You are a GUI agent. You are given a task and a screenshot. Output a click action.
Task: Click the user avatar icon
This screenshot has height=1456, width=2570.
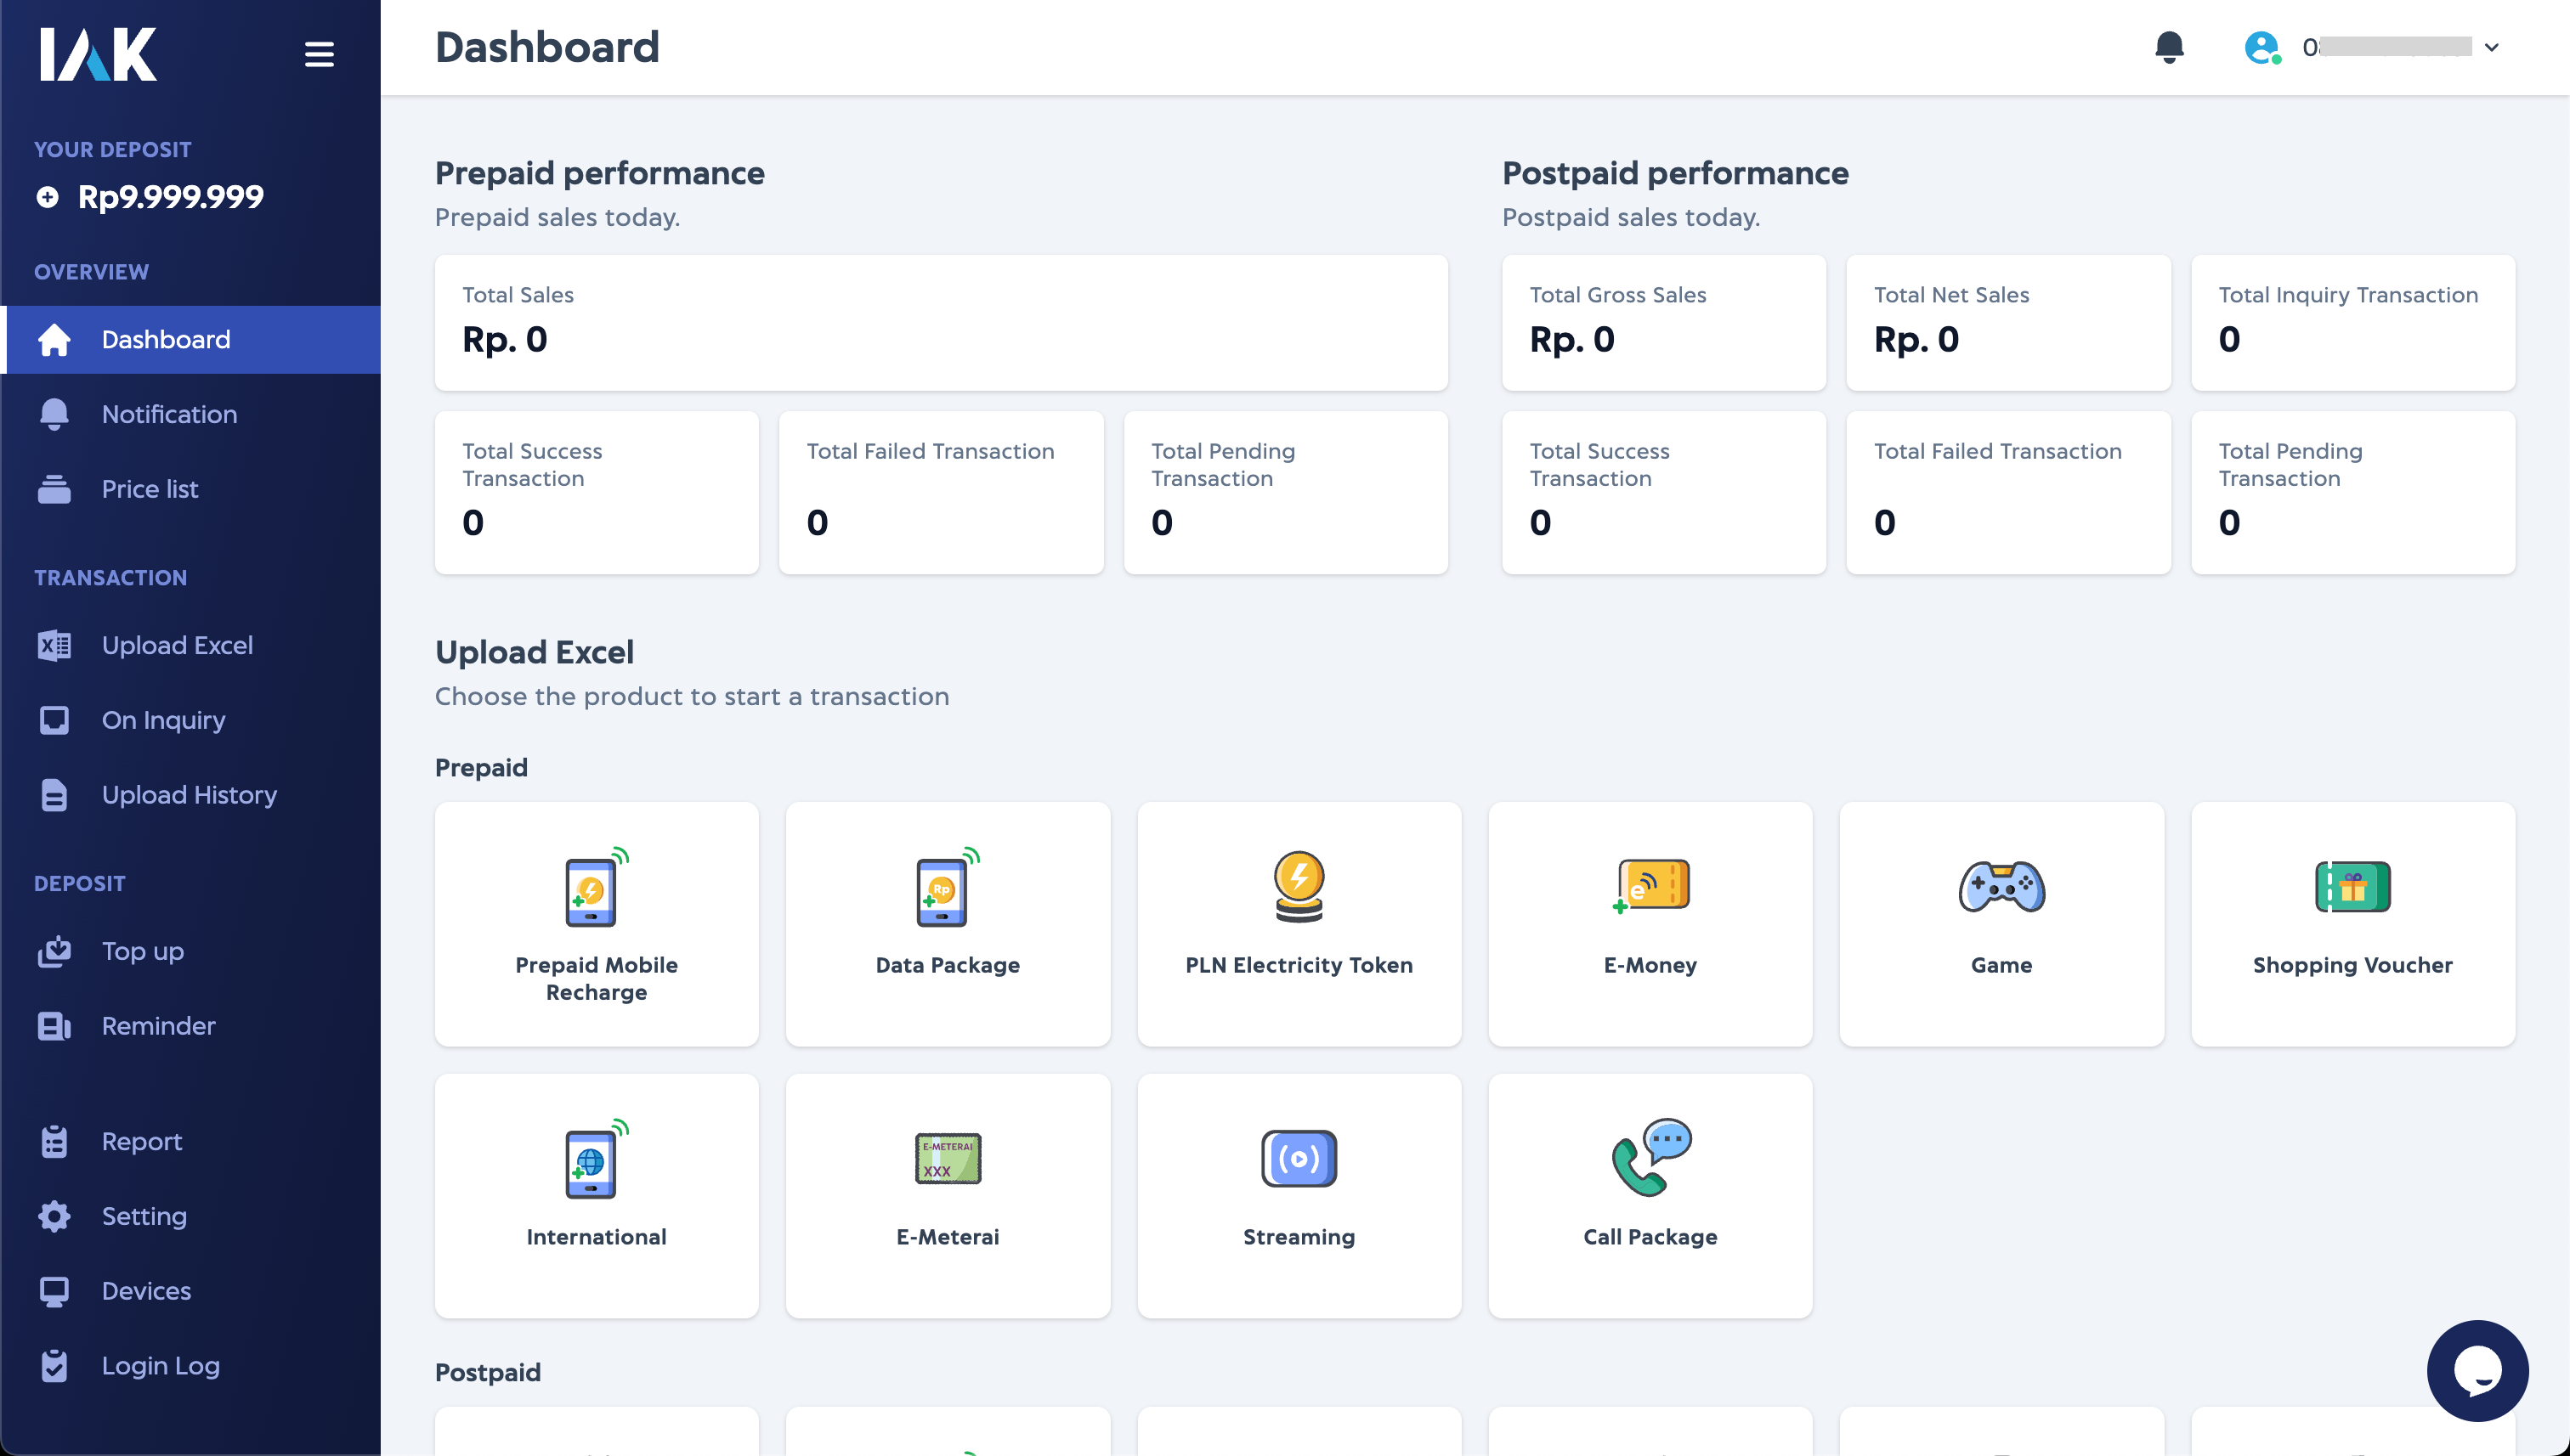pos(2261,47)
